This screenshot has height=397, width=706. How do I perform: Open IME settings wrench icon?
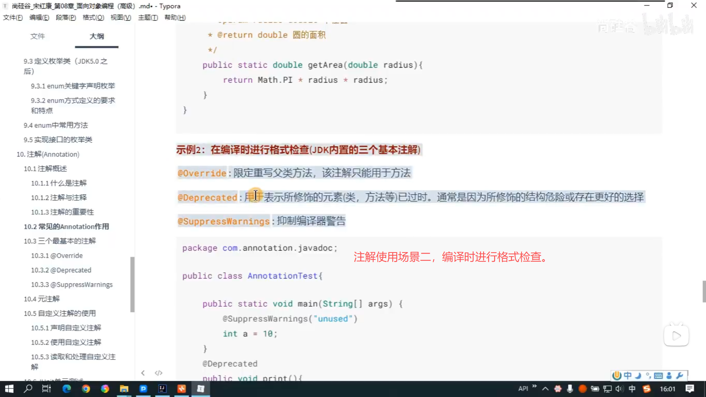pos(680,375)
